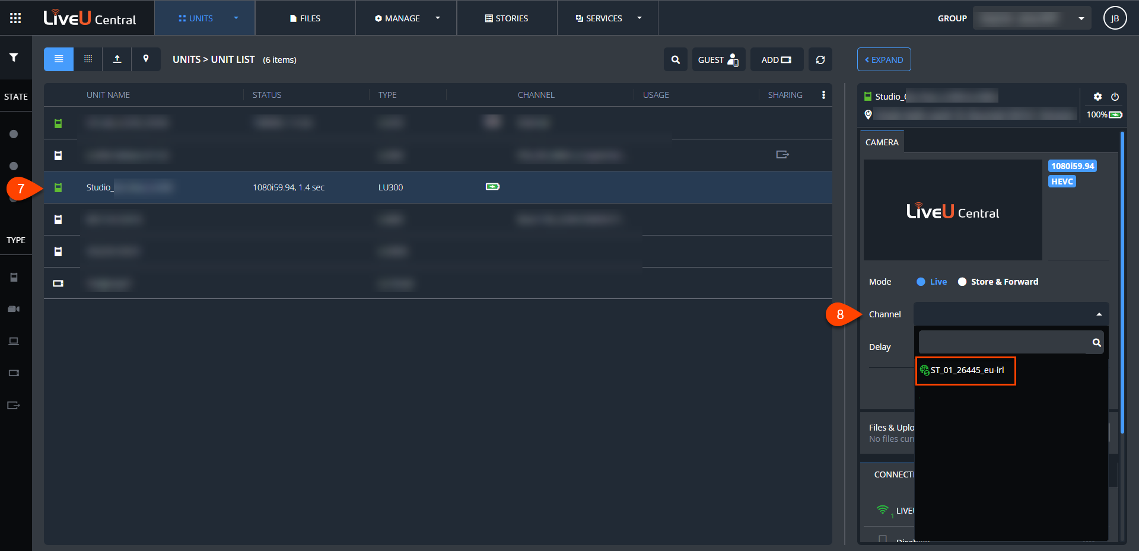The width and height of the screenshot is (1139, 551).
Task: Select the CAMERA tab
Action: [x=882, y=142]
